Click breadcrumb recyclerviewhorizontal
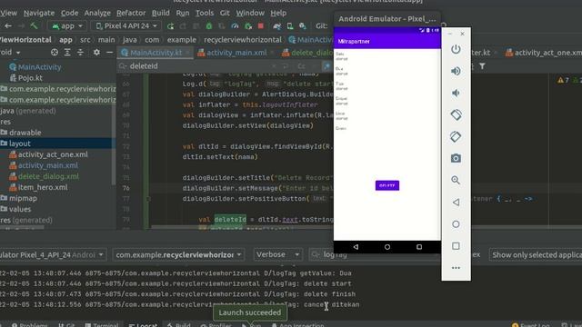This screenshot has width=582, height=327. point(243,40)
